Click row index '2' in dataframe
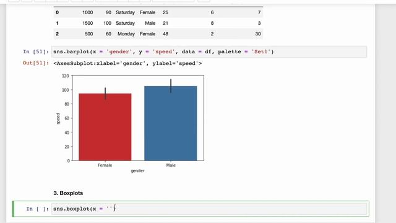Screen dimensions: 396x223 [x=58, y=34]
